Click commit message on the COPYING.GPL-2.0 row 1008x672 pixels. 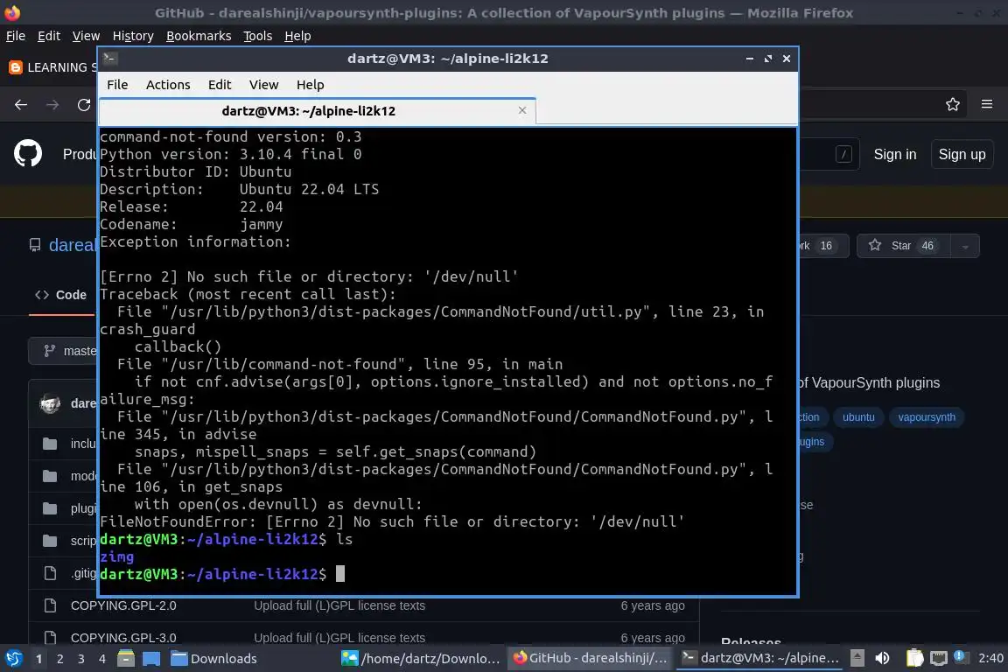(x=339, y=605)
